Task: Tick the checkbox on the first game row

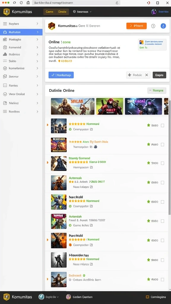Action: click(162, 126)
